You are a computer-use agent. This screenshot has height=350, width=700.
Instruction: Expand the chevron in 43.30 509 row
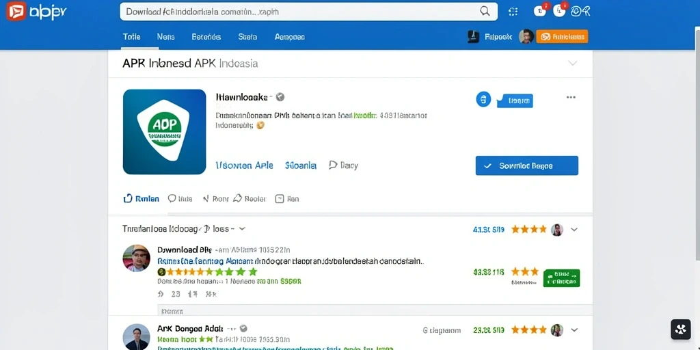[x=574, y=230]
